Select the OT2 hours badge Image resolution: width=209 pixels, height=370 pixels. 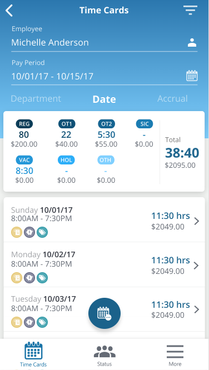click(x=107, y=124)
